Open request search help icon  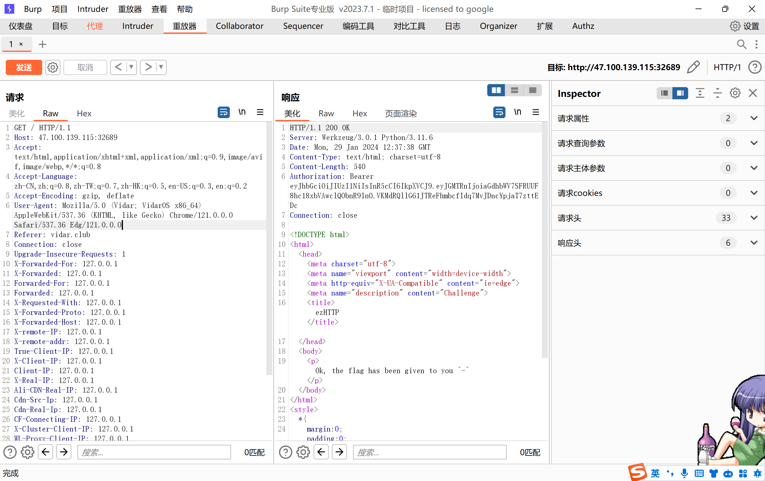pos(10,452)
